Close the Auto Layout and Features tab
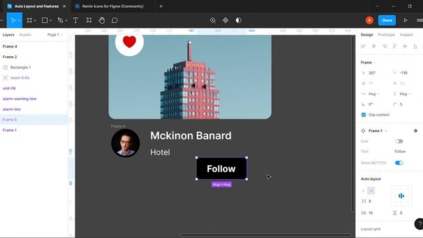 click(x=64, y=6)
